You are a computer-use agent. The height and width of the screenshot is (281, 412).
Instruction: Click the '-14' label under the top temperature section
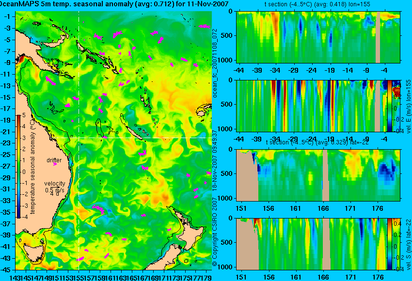348,70
